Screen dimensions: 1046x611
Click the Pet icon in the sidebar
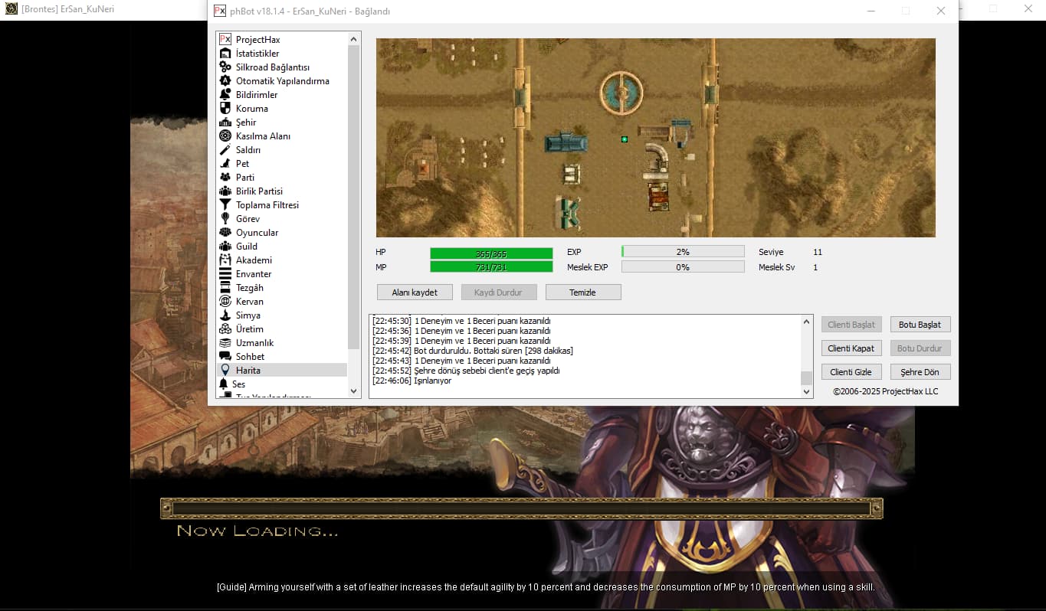tap(225, 164)
